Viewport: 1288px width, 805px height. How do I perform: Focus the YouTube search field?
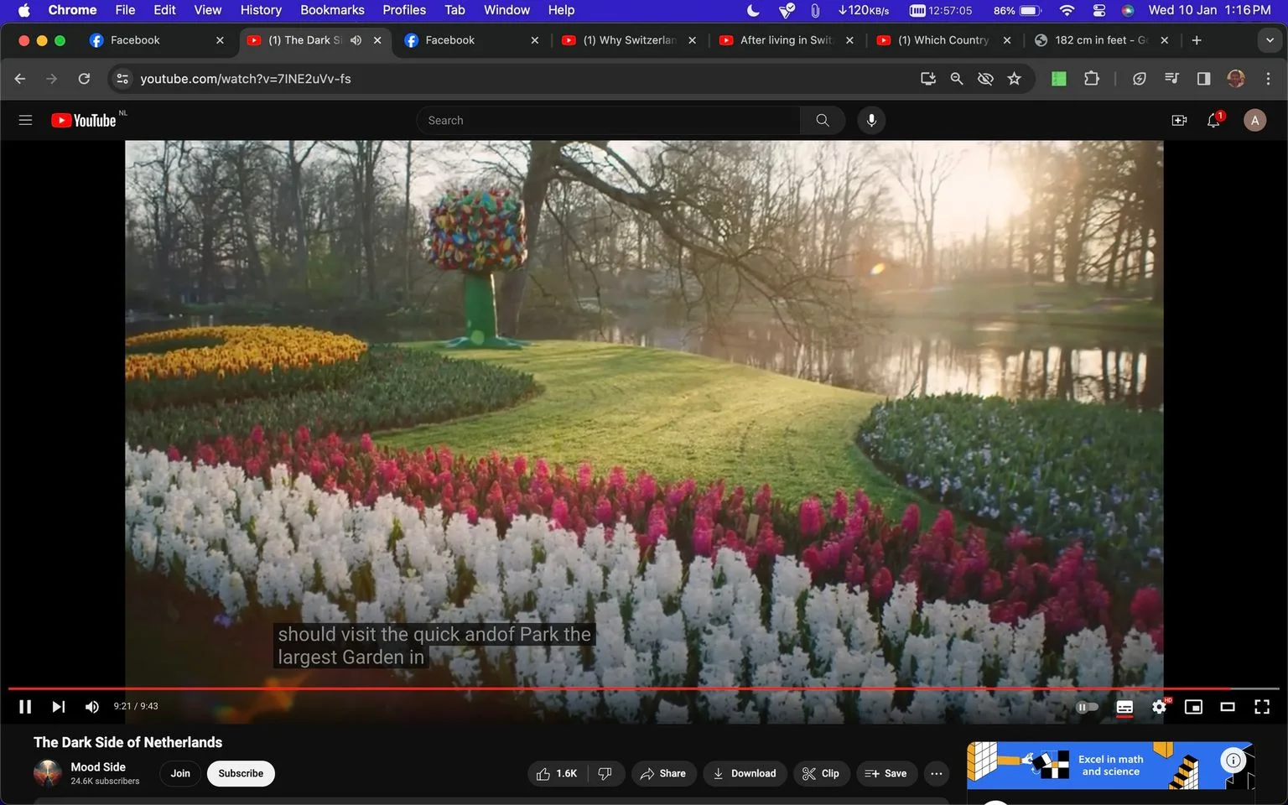(608, 120)
